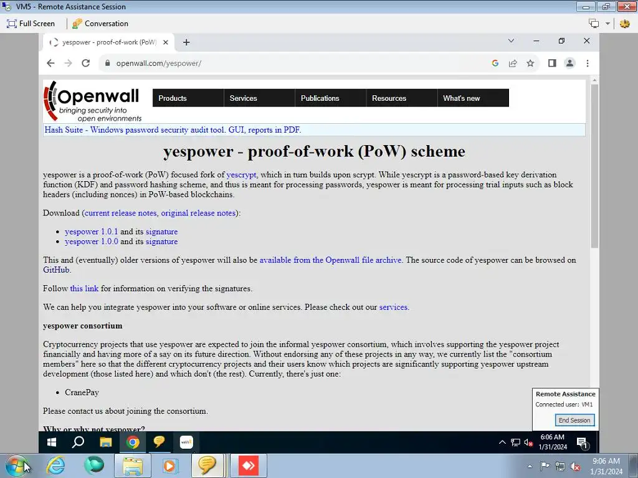Bookmark this page with the star icon
The width and height of the screenshot is (638, 478).
pyautogui.click(x=530, y=63)
